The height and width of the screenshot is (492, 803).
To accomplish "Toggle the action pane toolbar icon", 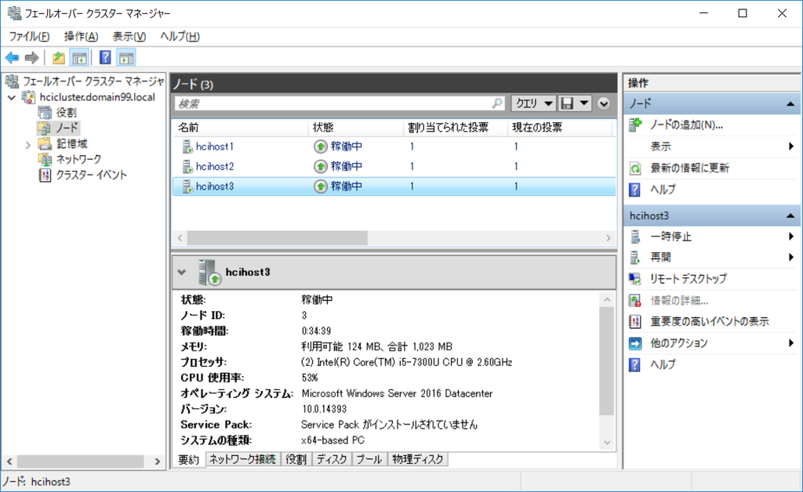I will 126,58.
